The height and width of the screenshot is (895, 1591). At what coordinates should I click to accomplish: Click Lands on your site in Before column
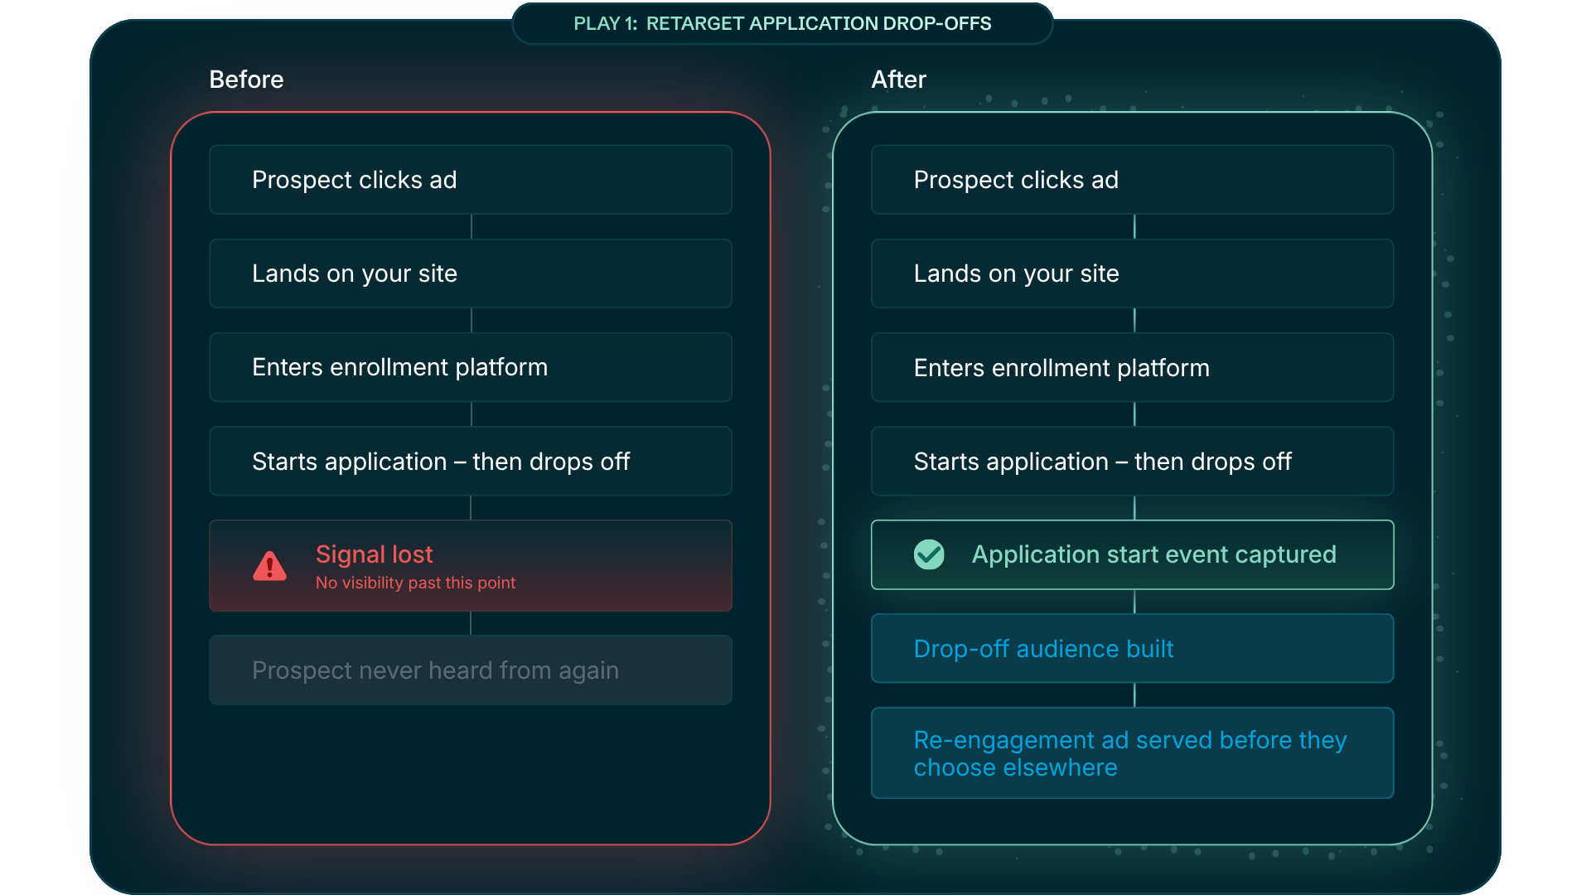click(x=470, y=273)
